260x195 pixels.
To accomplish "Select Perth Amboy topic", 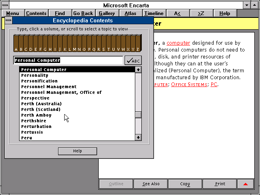I will (x=77, y=115).
